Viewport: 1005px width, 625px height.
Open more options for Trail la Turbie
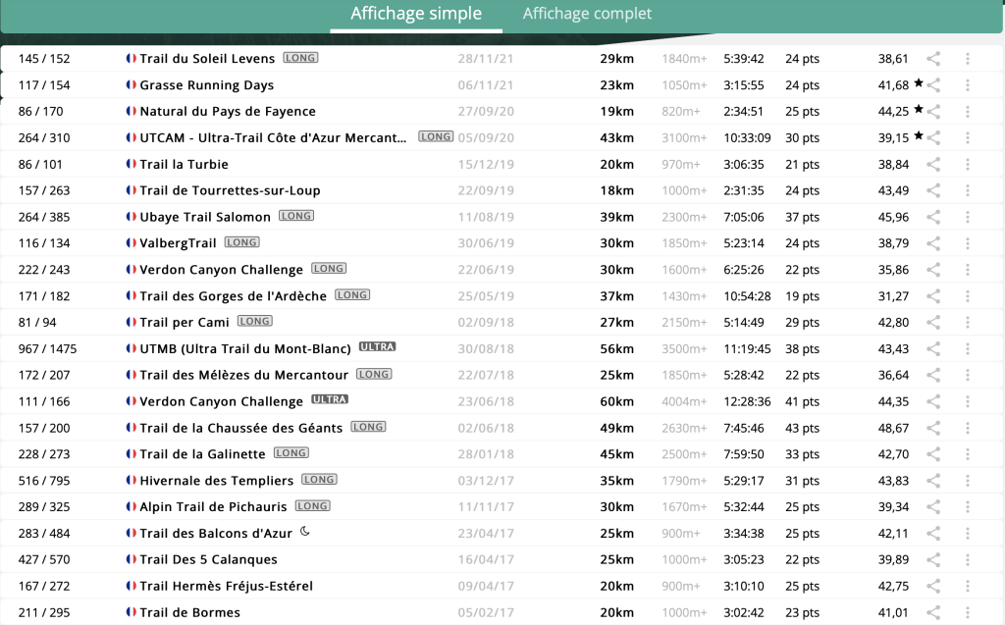point(968,164)
